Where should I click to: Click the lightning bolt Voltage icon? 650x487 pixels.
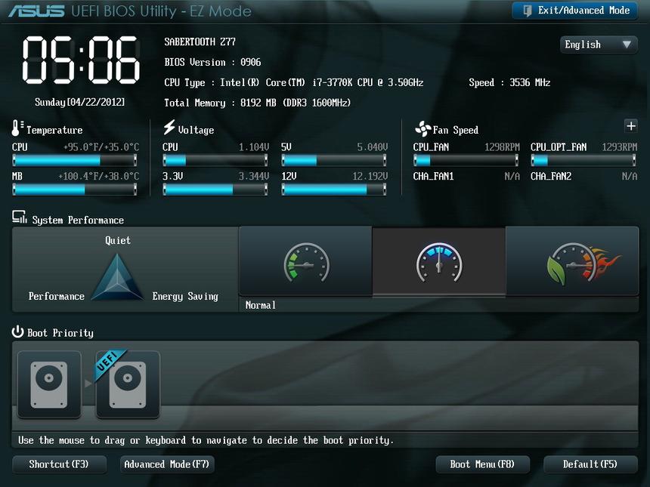click(x=169, y=128)
